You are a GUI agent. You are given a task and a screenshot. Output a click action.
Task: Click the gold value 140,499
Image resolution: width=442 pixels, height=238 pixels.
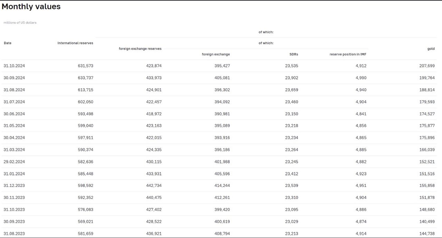pyautogui.click(x=427, y=221)
